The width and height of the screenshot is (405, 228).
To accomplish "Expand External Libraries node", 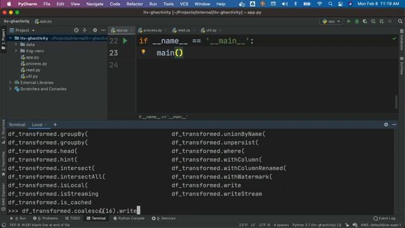I will pos(10,82).
